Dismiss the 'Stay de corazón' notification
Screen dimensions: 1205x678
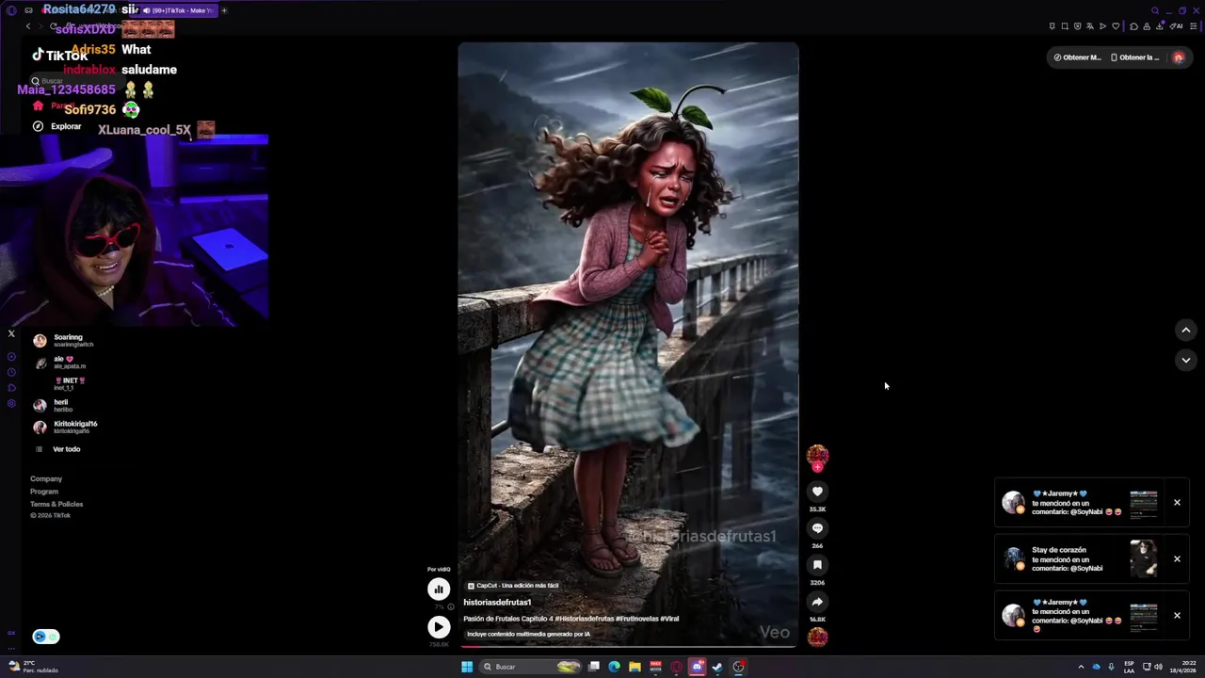point(1177,559)
